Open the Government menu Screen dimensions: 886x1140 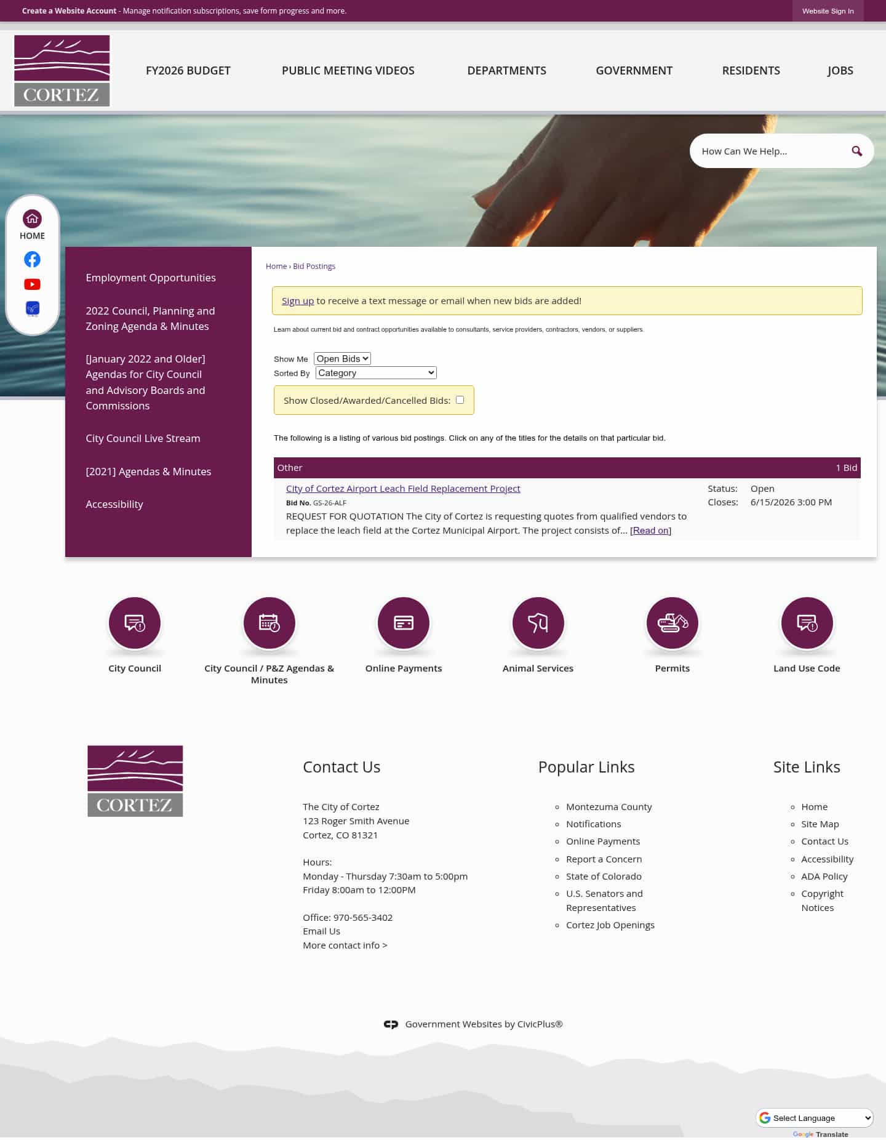[x=634, y=71]
